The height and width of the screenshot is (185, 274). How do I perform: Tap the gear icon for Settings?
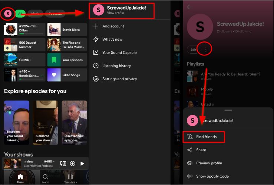click(96, 79)
